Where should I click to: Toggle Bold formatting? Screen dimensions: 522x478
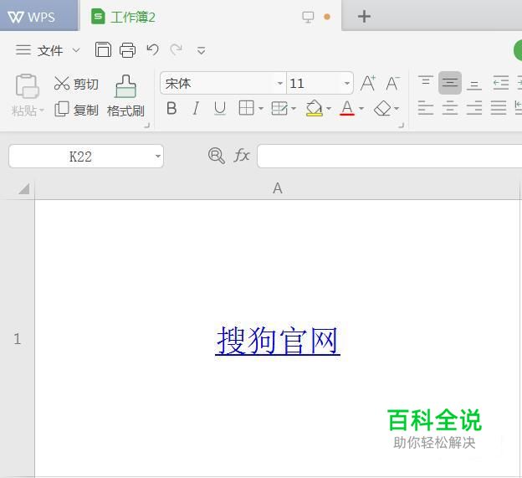coord(171,108)
